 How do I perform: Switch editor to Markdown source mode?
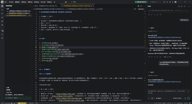[141, 9]
